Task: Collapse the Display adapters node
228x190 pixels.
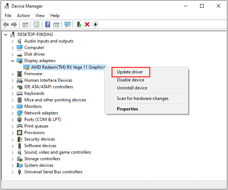Action: pos(13,61)
